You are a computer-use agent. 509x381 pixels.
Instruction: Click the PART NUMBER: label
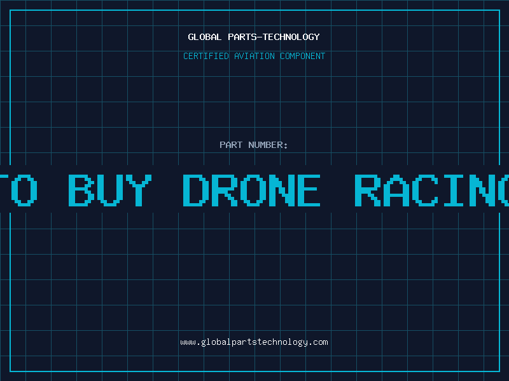pos(254,145)
